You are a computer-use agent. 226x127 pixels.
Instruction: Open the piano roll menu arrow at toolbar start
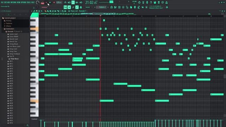tap(32, 11)
